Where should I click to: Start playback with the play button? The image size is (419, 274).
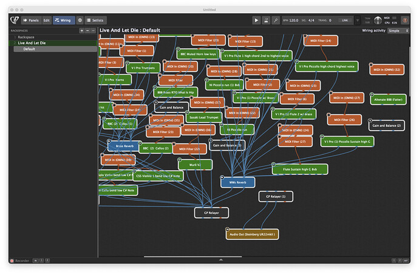[256, 20]
